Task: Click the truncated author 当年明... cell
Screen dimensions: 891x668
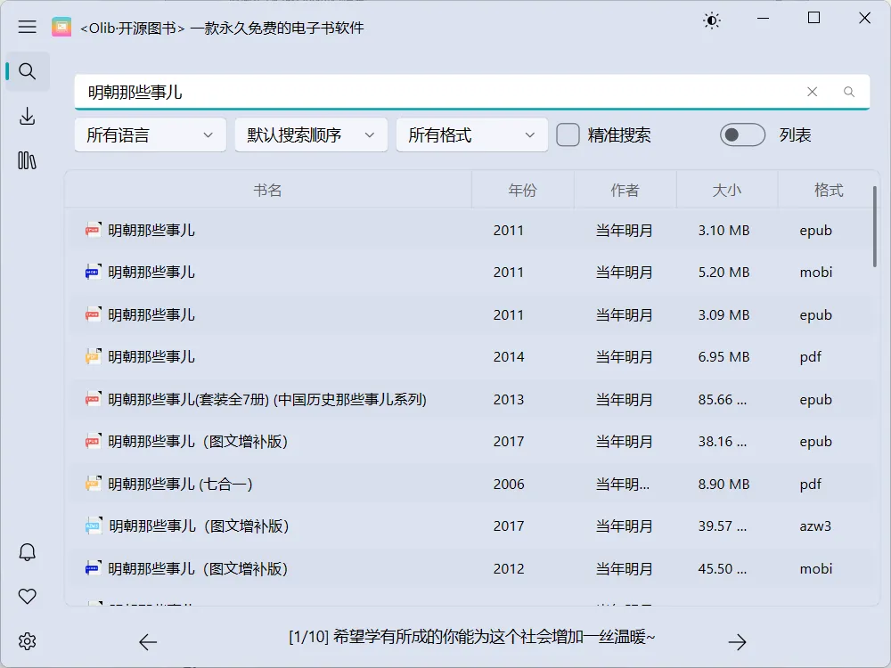Action: [622, 484]
